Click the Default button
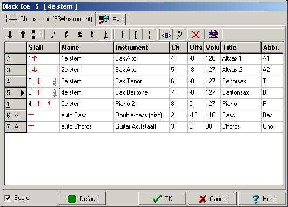 tap(82, 198)
